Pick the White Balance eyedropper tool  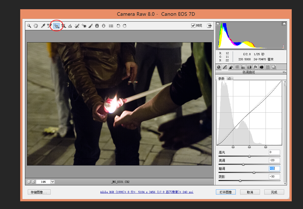(x=43, y=26)
